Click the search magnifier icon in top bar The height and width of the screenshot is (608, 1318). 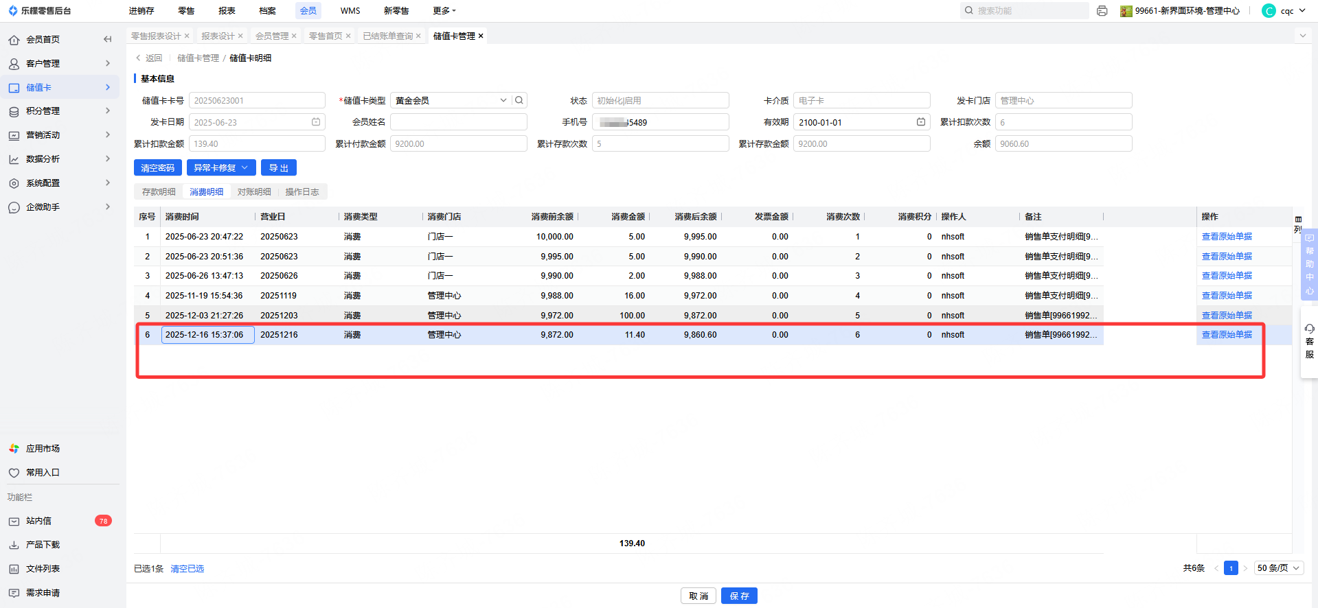pyautogui.click(x=969, y=10)
